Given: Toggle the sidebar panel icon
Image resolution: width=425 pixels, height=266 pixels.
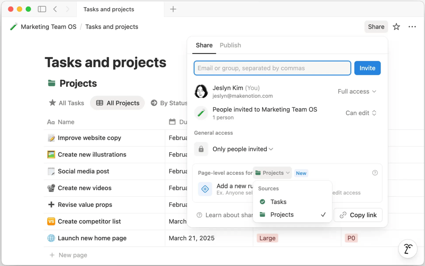Looking at the screenshot, I should [x=42, y=9].
